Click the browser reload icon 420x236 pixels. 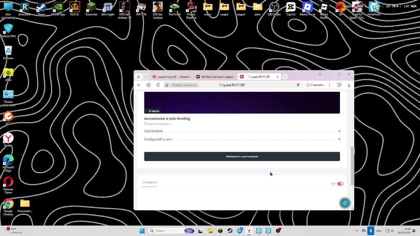pos(158,85)
